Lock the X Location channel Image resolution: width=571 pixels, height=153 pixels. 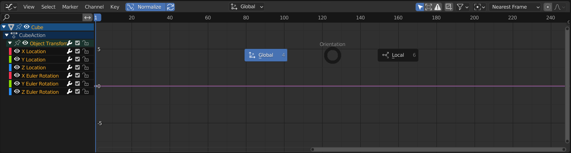[86, 51]
